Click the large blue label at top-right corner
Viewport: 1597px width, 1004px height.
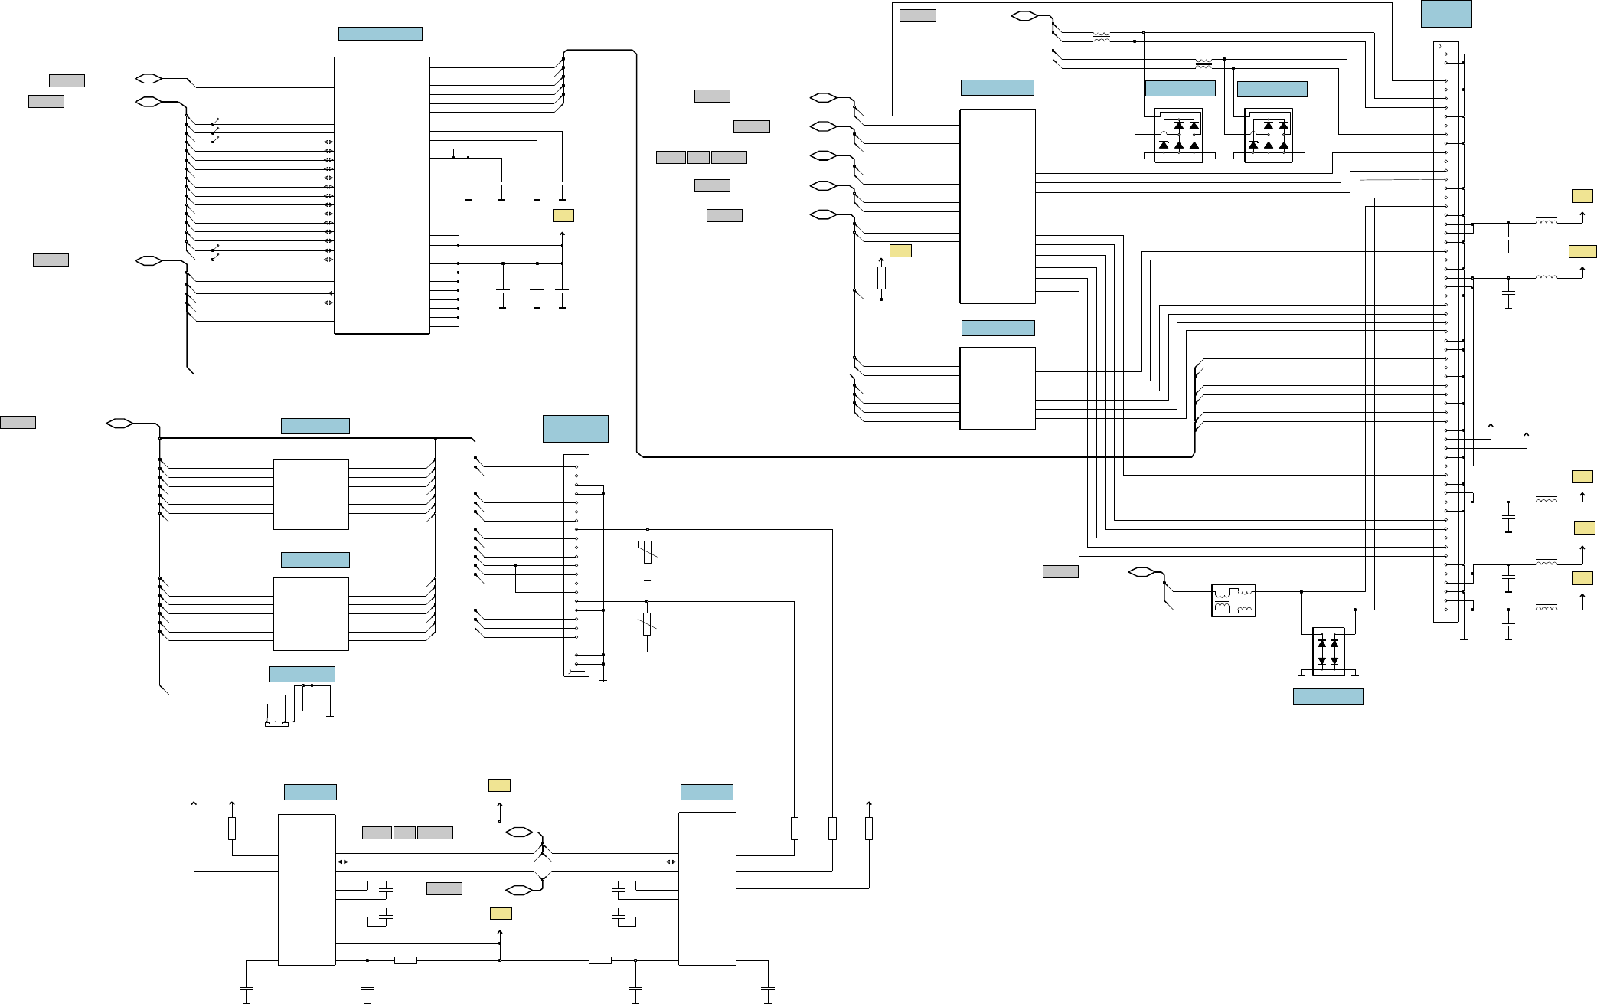[x=1446, y=14]
